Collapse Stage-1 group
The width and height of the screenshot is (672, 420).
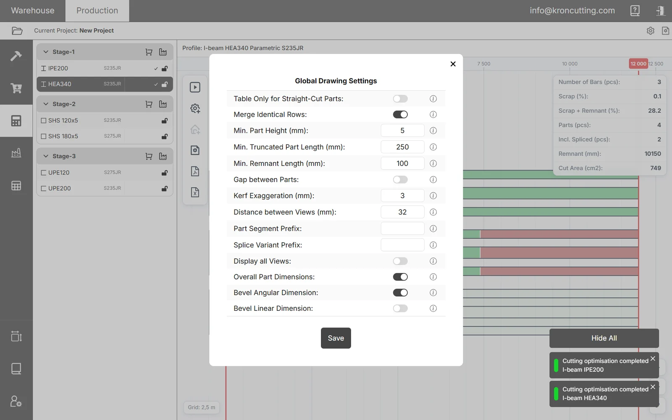pyautogui.click(x=46, y=52)
